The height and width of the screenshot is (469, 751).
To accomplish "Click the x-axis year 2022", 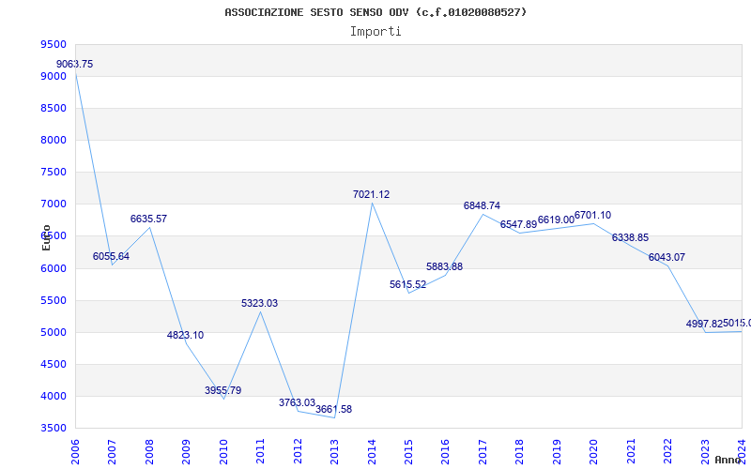I will (x=667, y=452).
